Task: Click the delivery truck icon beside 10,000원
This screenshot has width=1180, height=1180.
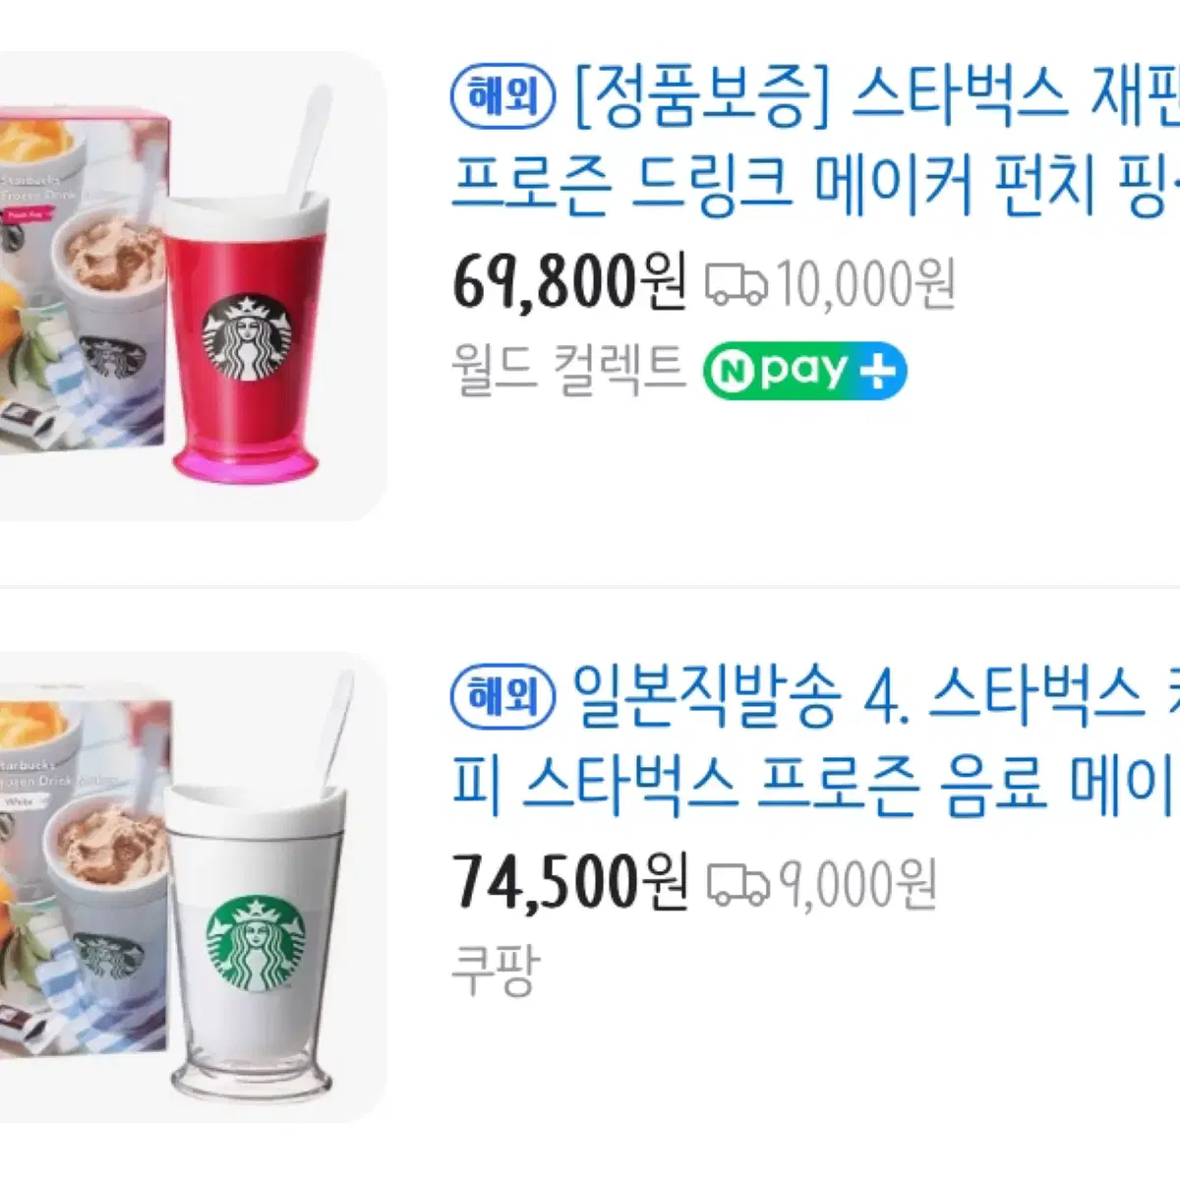Action: tap(737, 284)
